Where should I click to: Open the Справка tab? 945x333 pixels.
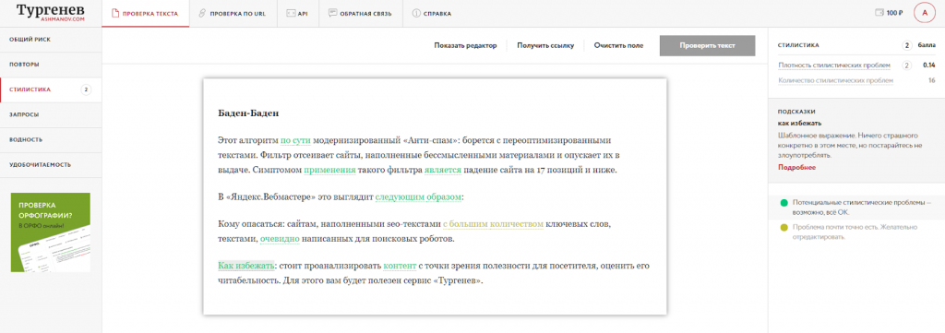[x=432, y=13]
